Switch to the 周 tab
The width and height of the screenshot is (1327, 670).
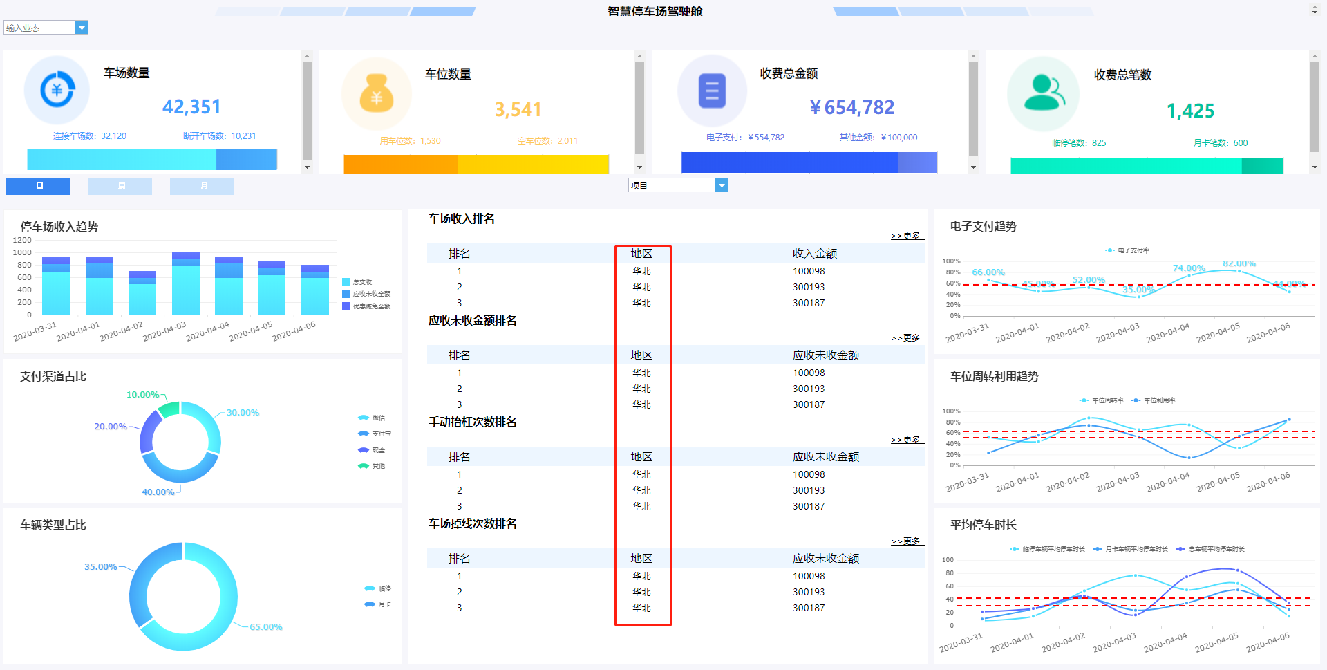pyautogui.click(x=120, y=186)
